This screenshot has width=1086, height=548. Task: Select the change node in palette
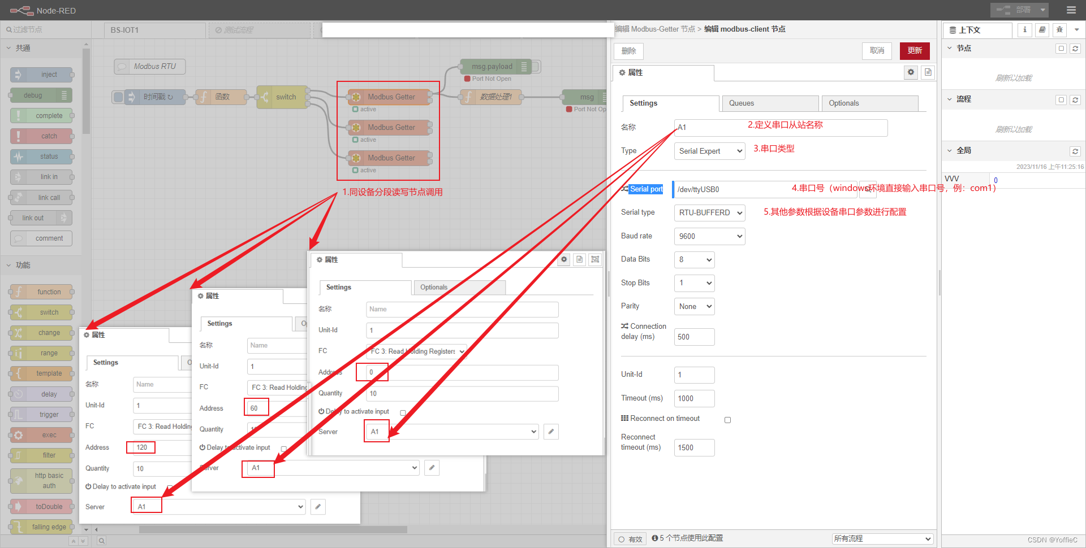pos(41,333)
